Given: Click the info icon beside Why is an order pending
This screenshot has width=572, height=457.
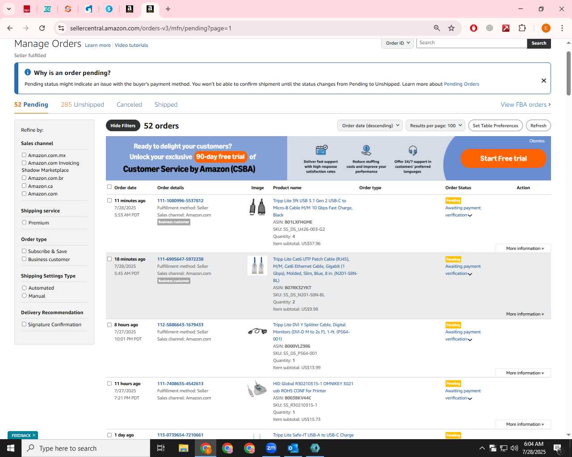Looking at the screenshot, I should (28, 72).
